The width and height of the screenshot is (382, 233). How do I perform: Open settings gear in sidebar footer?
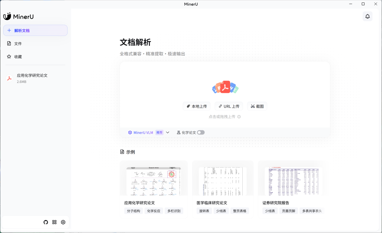(x=63, y=222)
